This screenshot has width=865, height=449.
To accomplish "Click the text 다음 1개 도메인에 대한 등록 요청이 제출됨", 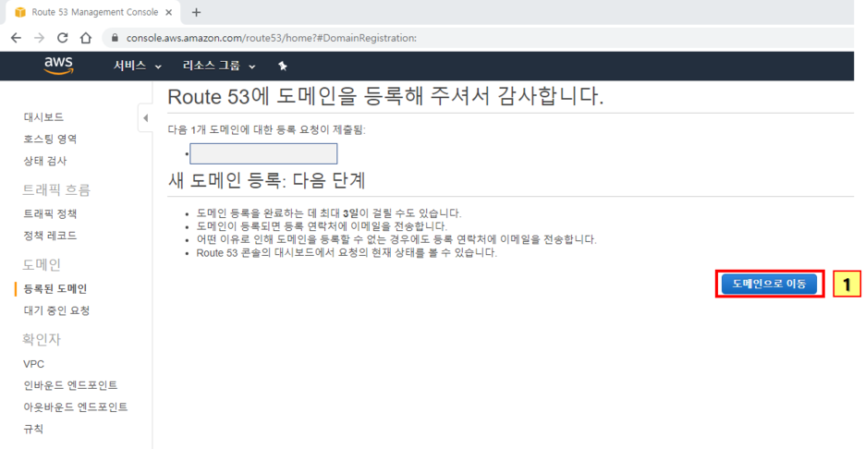I will pos(266,130).
